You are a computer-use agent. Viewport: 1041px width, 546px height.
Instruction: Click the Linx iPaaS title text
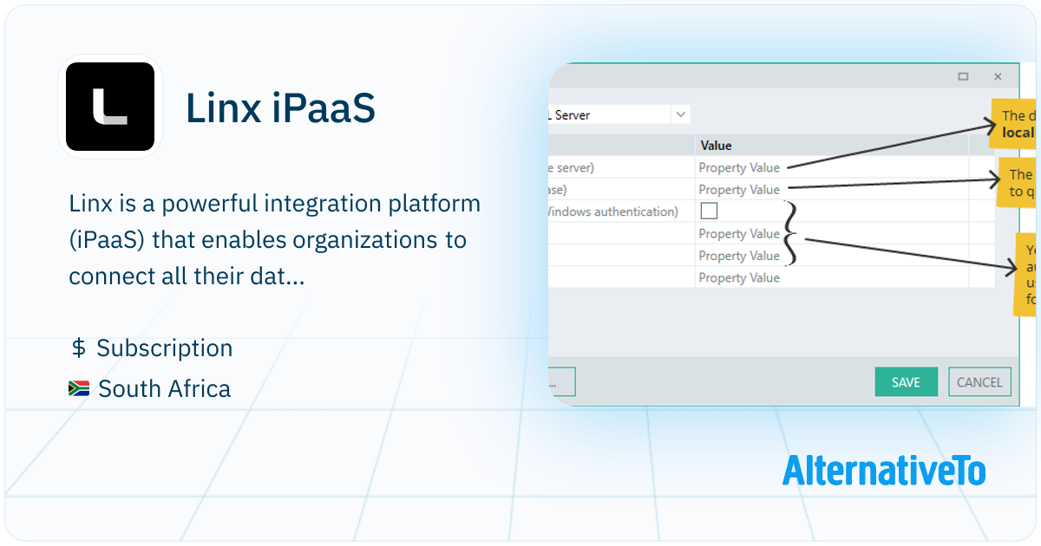click(281, 108)
